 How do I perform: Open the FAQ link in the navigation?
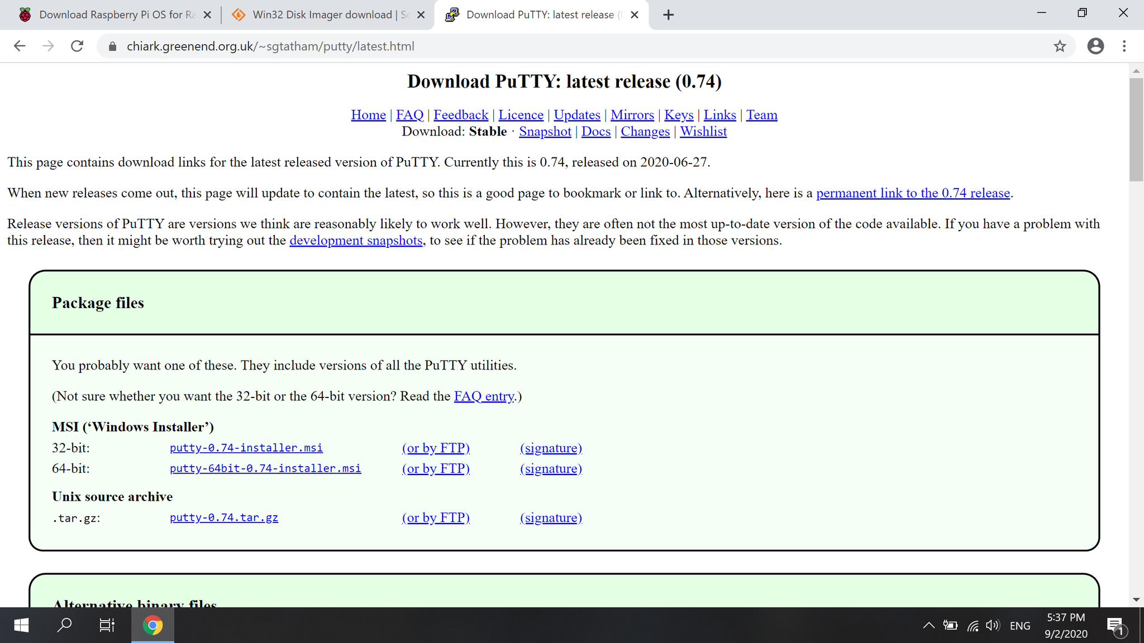pos(409,115)
